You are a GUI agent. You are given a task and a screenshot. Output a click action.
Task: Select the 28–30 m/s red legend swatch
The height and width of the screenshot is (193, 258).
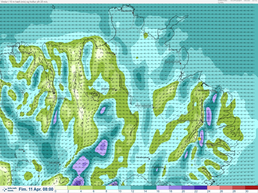click(238, 188)
